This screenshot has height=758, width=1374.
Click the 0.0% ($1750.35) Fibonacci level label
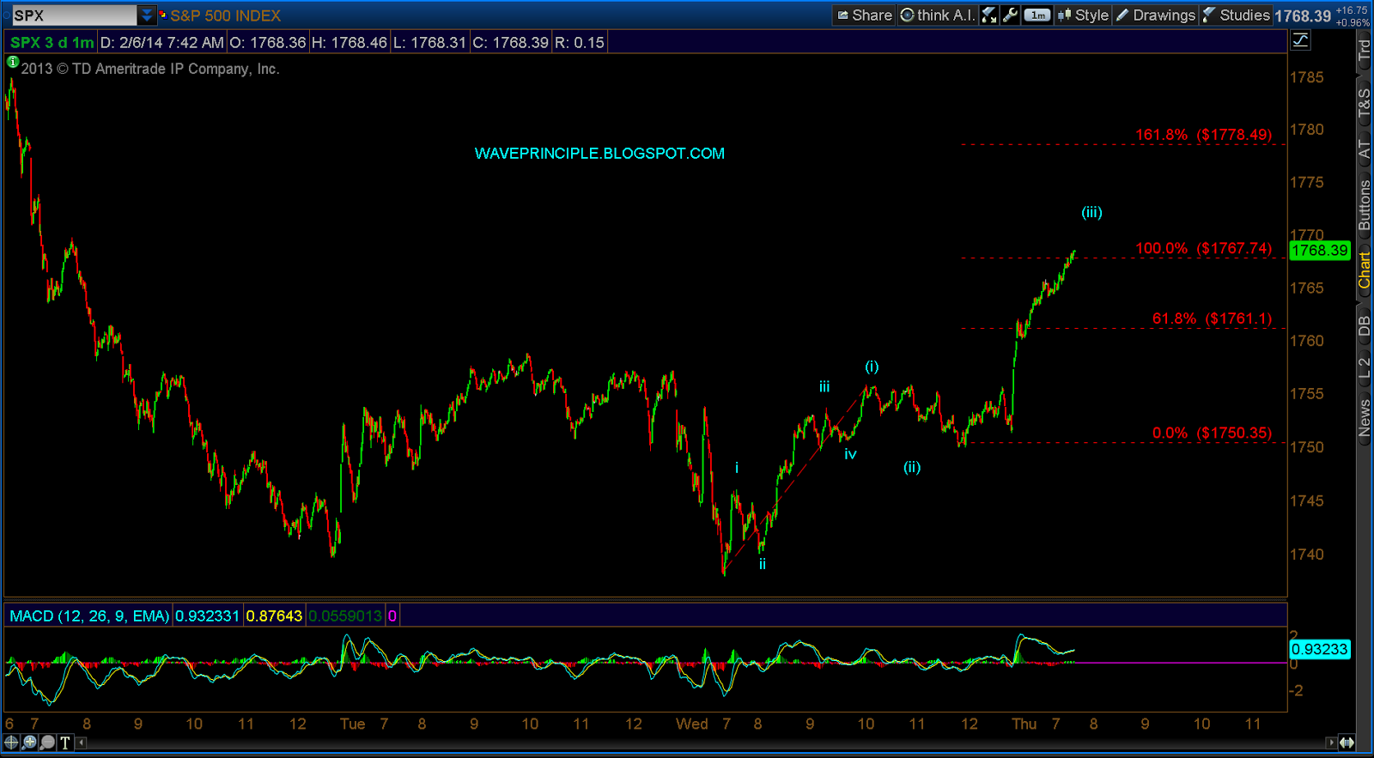[x=1212, y=433]
